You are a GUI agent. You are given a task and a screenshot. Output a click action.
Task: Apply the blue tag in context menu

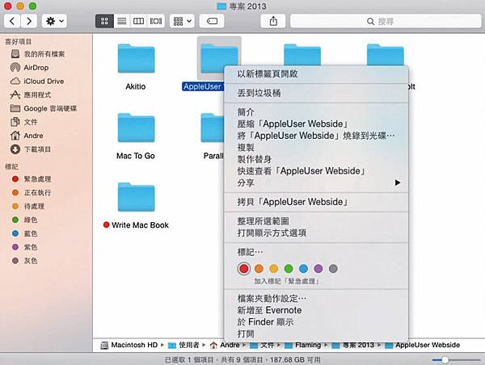click(x=303, y=269)
